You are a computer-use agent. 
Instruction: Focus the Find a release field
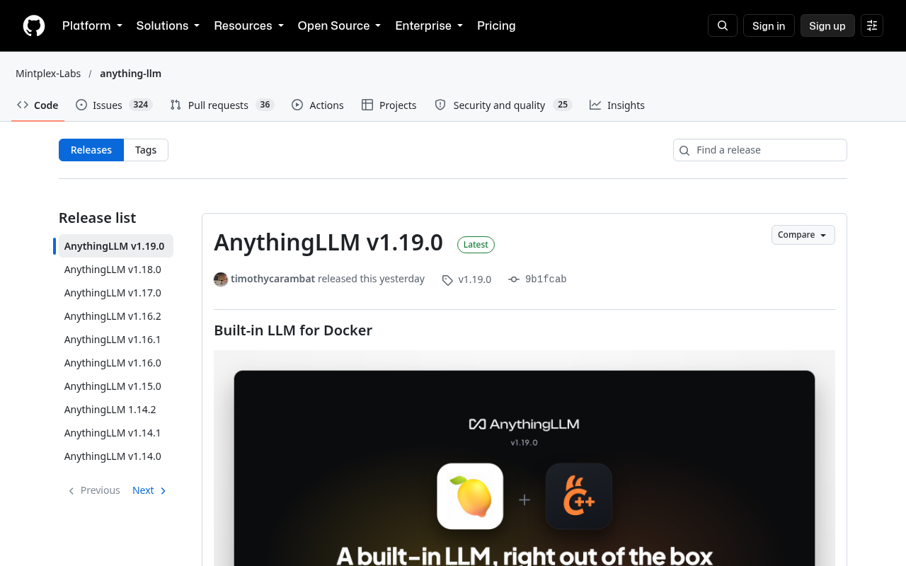(760, 150)
